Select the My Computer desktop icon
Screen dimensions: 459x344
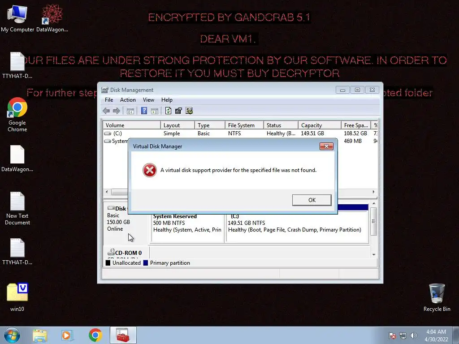(x=17, y=18)
